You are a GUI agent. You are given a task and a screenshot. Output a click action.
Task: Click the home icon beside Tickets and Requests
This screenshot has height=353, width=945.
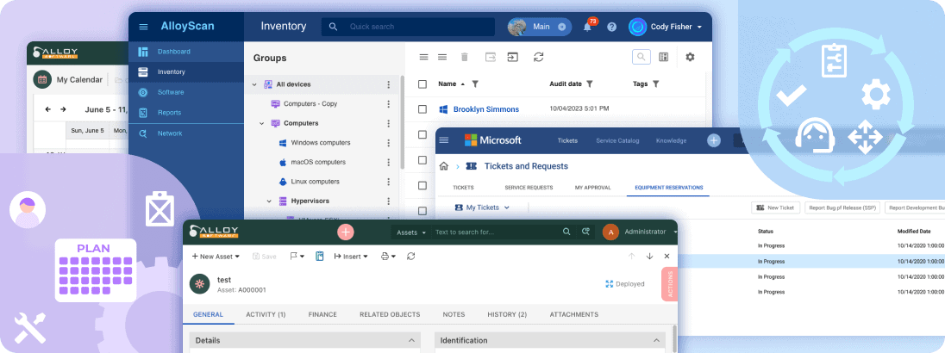444,166
